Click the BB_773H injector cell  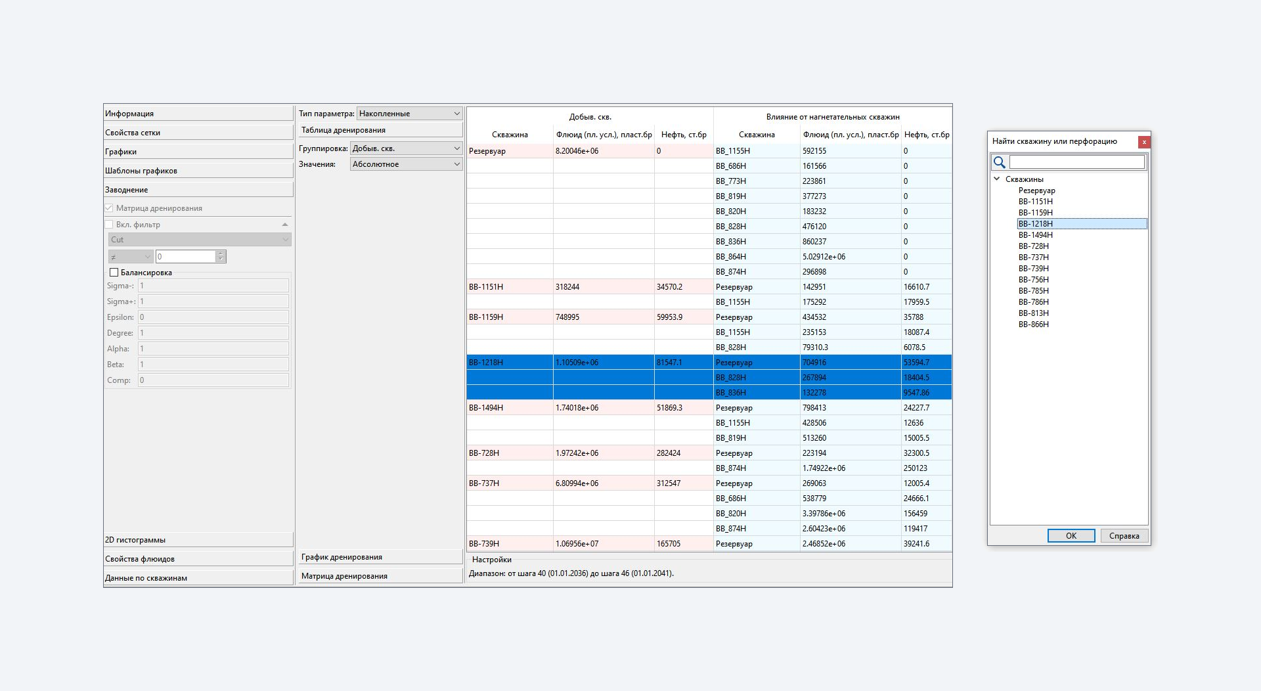point(757,181)
